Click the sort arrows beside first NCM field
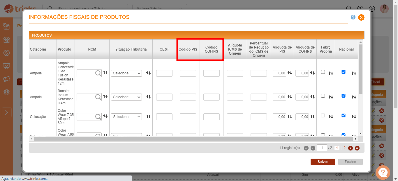Image resolution: width=398 pixels, height=181 pixels. 105,73
